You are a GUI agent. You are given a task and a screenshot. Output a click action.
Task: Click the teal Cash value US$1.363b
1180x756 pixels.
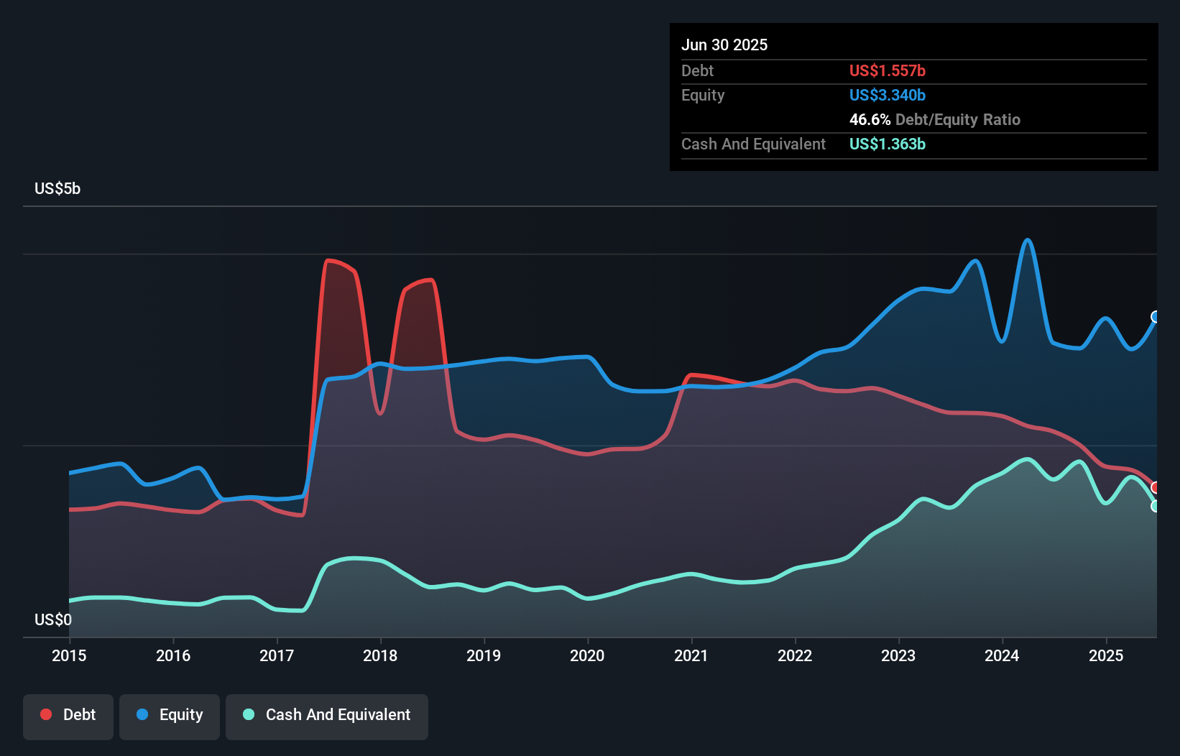pyautogui.click(x=888, y=144)
